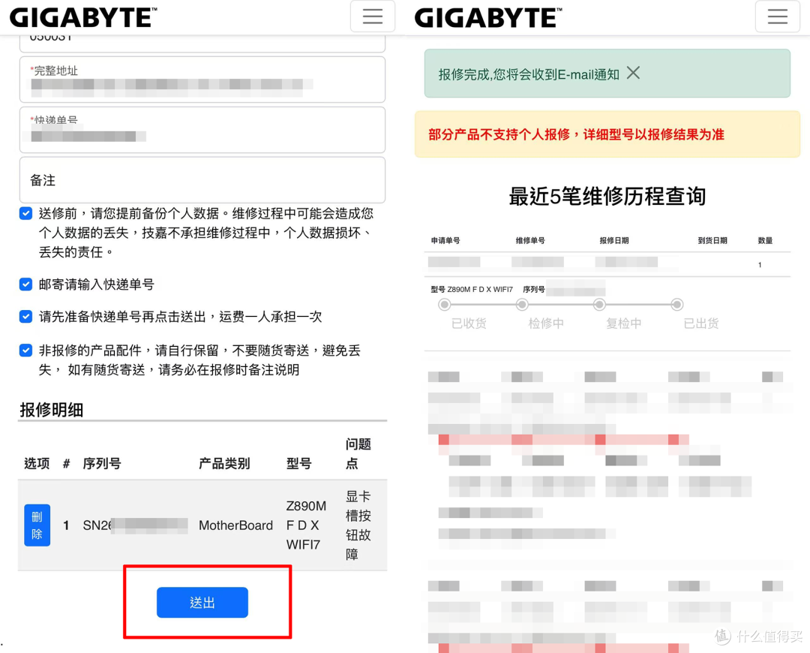
Task: Toggle the 请先准备快递单号再点击送出 checkbox
Action: [25, 317]
